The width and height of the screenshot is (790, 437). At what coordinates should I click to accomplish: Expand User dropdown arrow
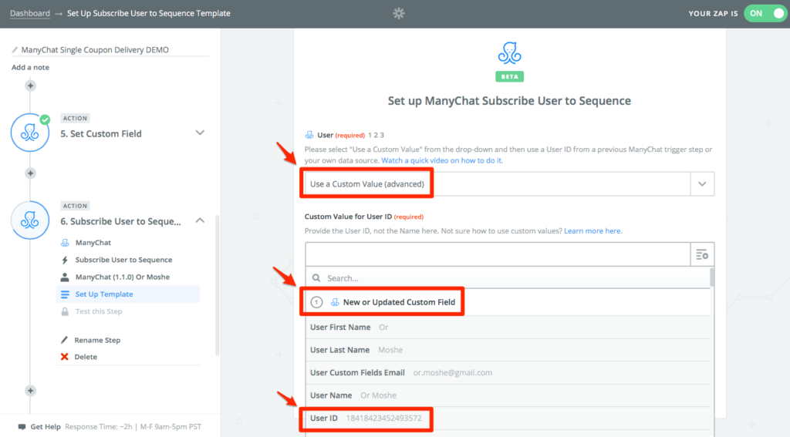702,184
